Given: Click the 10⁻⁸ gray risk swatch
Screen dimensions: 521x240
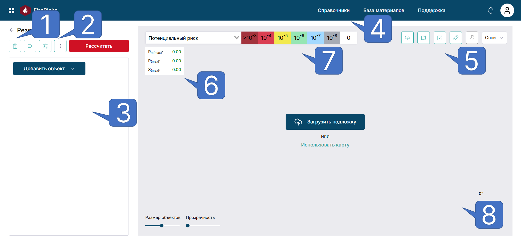Looking at the screenshot, I should pyautogui.click(x=332, y=38).
